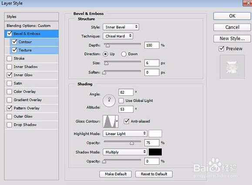
Task: Select the Up direction radio button
Action: [105, 54]
